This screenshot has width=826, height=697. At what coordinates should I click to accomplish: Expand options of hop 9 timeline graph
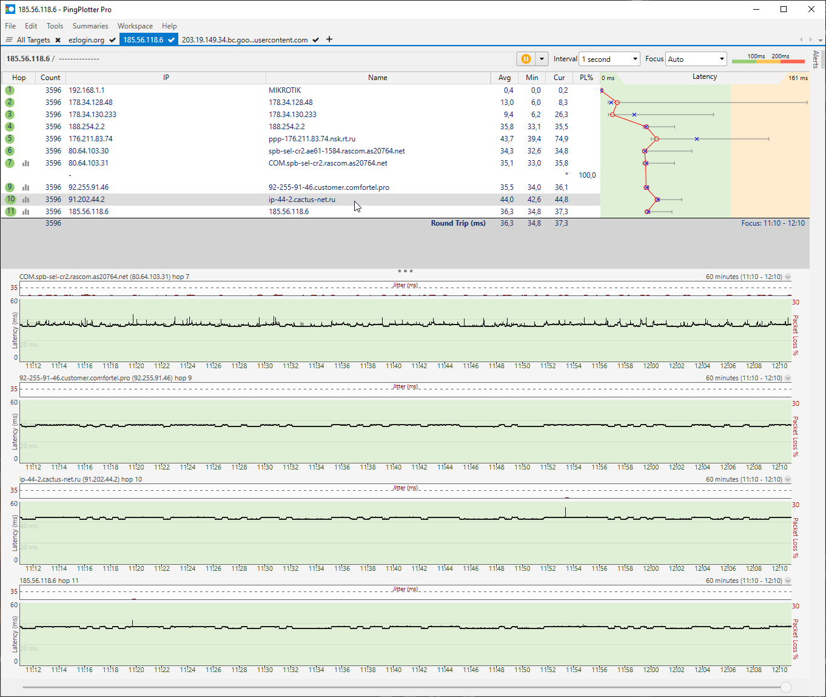[x=788, y=378]
